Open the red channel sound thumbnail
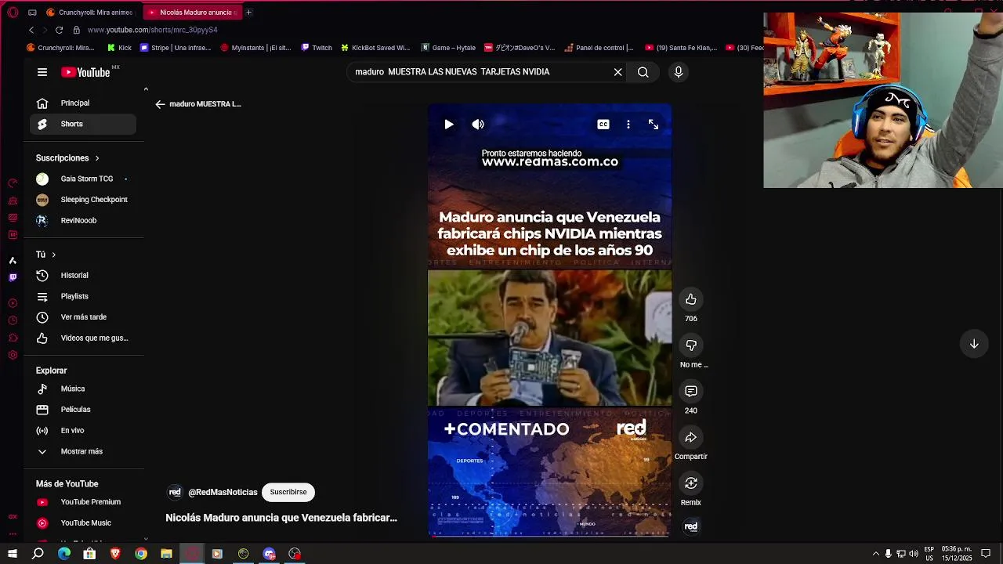Image resolution: width=1003 pixels, height=564 pixels. point(691,526)
